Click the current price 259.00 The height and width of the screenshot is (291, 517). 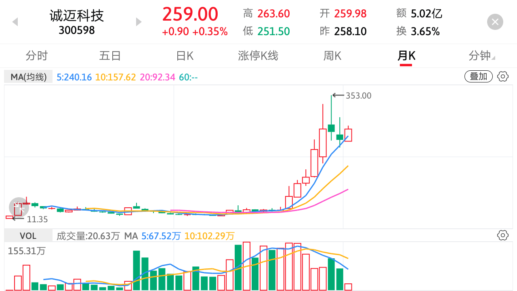coord(190,15)
